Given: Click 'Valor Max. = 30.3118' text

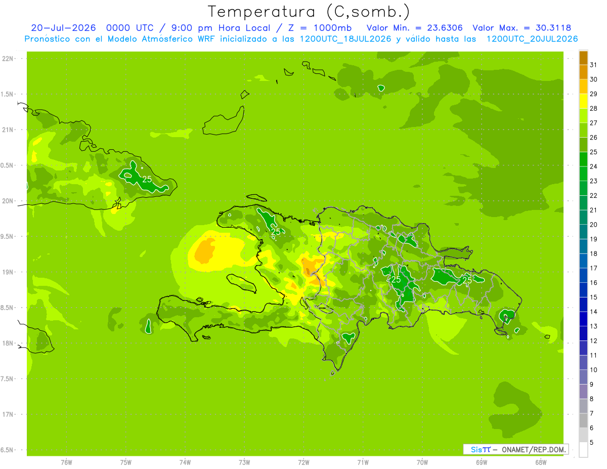Looking at the screenshot, I should point(522,28).
